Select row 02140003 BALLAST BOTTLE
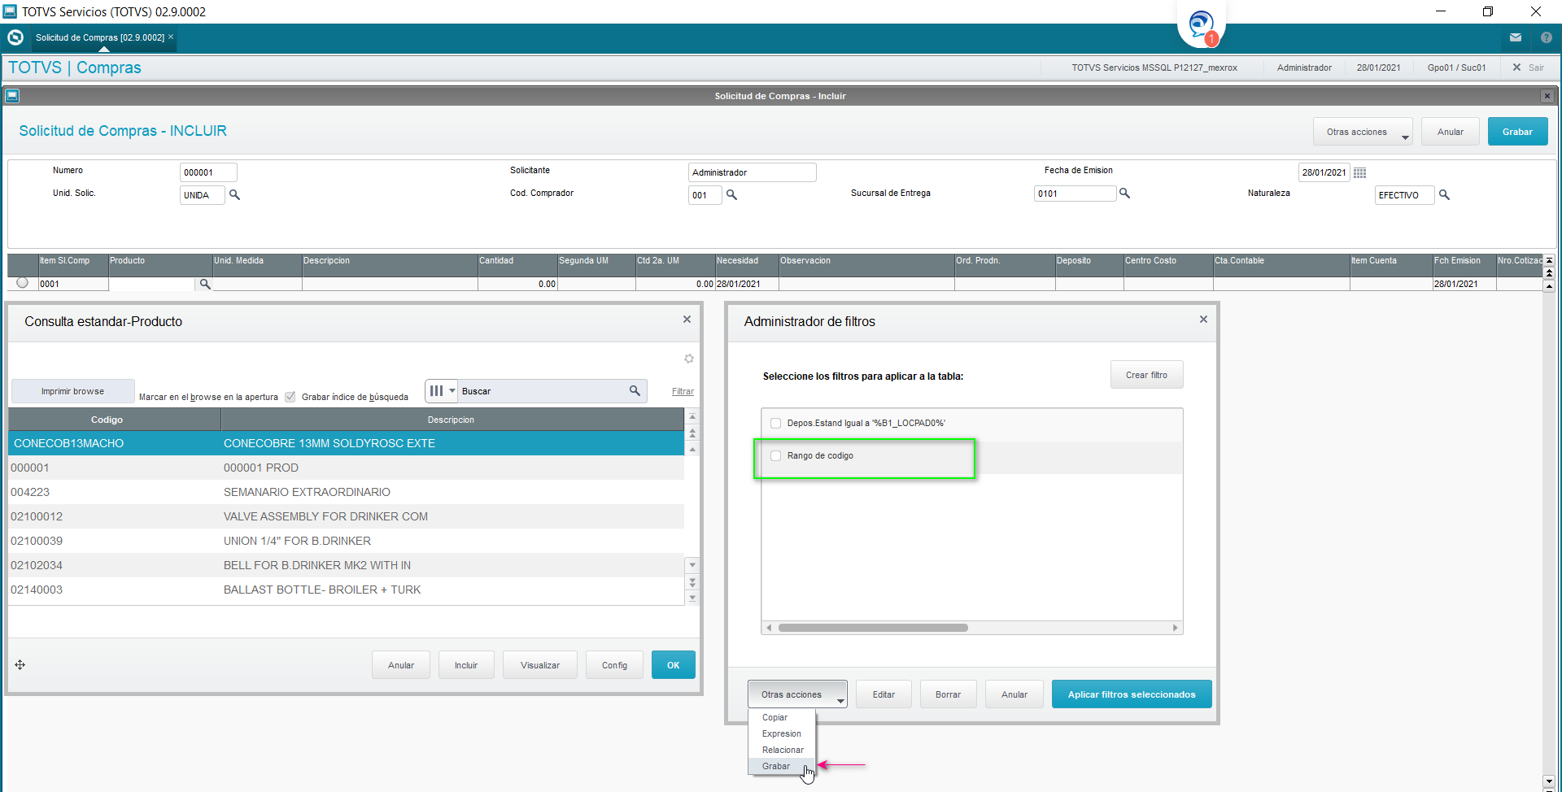1562x792 pixels. click(x=346, y=590)
